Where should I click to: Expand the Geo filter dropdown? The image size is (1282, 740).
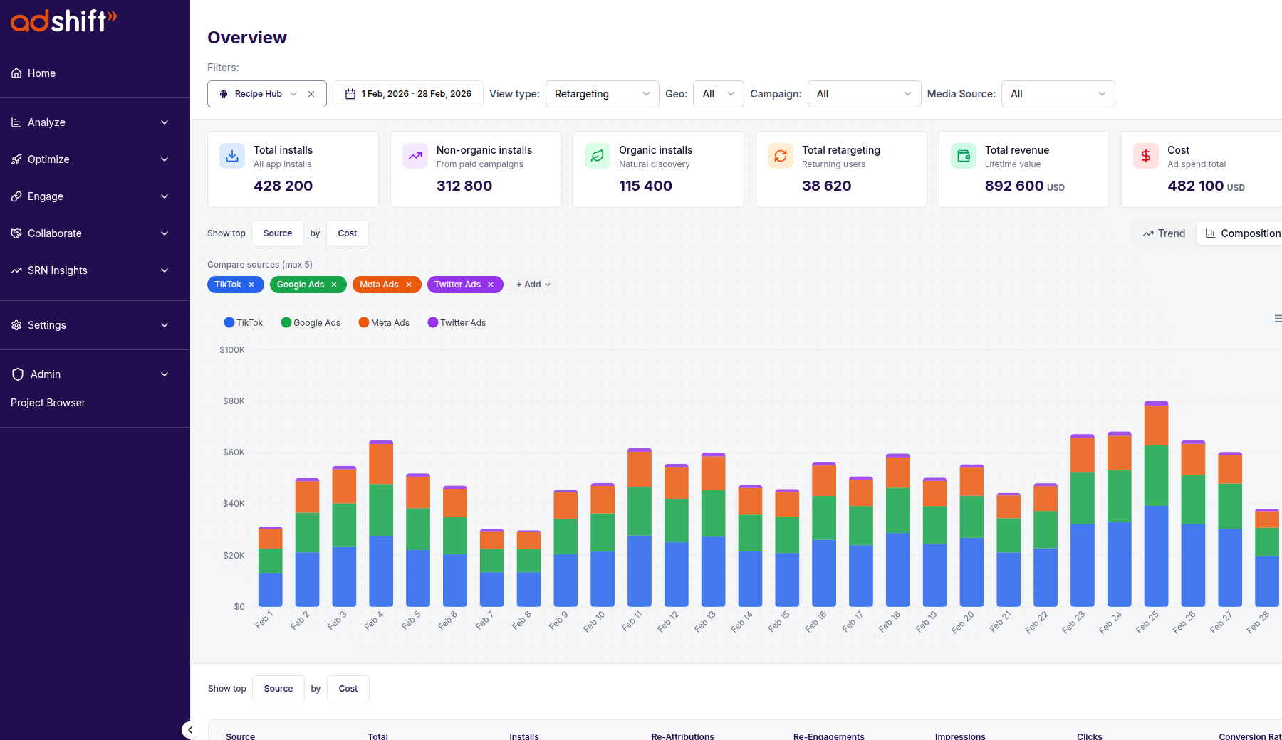718,93
